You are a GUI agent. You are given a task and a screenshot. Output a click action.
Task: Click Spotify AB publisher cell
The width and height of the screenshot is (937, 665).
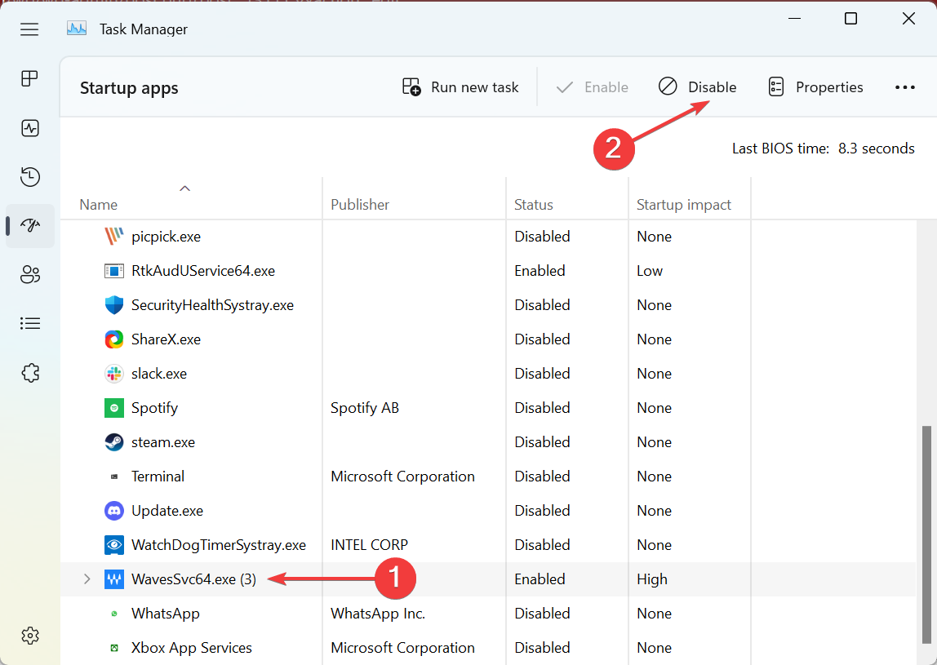365,408
